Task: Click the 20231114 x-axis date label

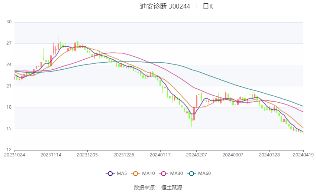Action: (x=51, y=155)
